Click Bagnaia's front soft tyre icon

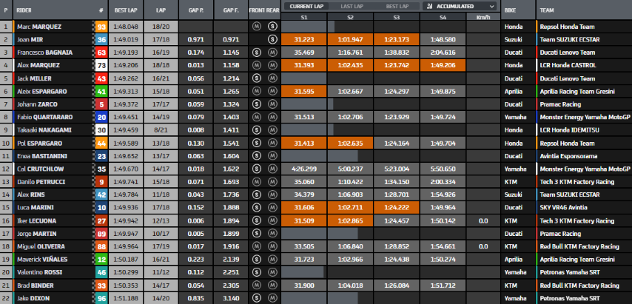coord(256,53)
